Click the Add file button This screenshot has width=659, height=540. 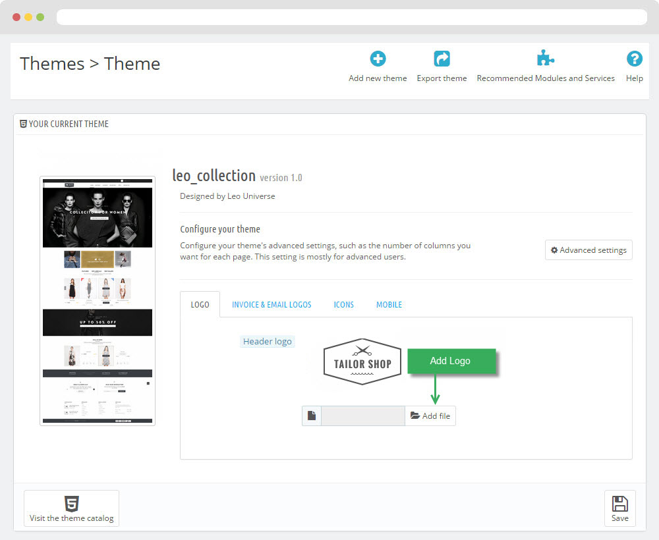(x=430, y=416)
